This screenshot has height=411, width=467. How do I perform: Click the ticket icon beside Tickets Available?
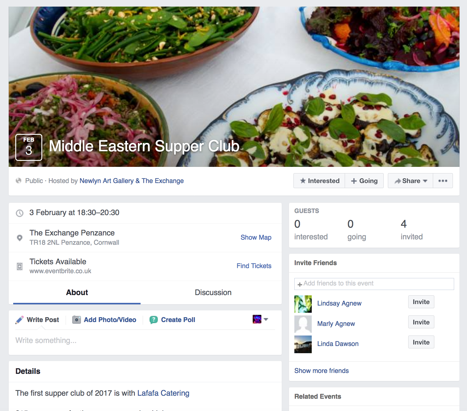[x=20, y=266]
